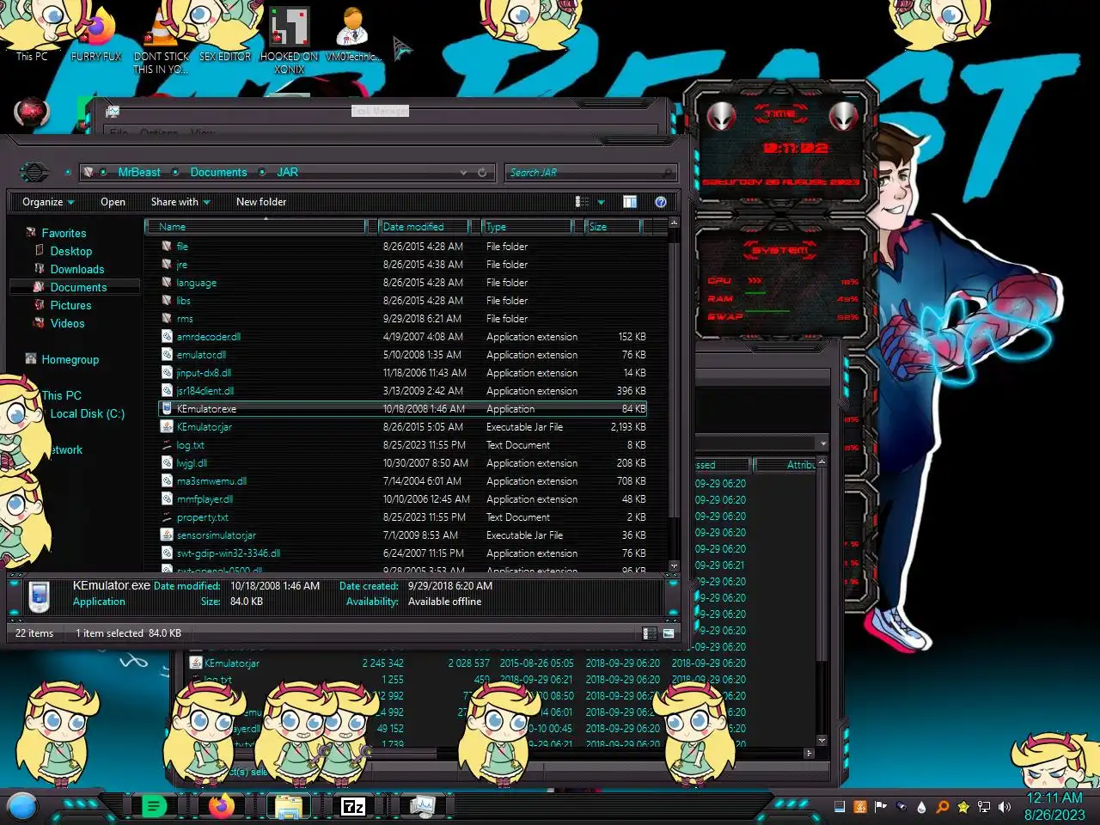Open the Share with dropdown
Screen dimensions: 1100x825
coord(180,202)
